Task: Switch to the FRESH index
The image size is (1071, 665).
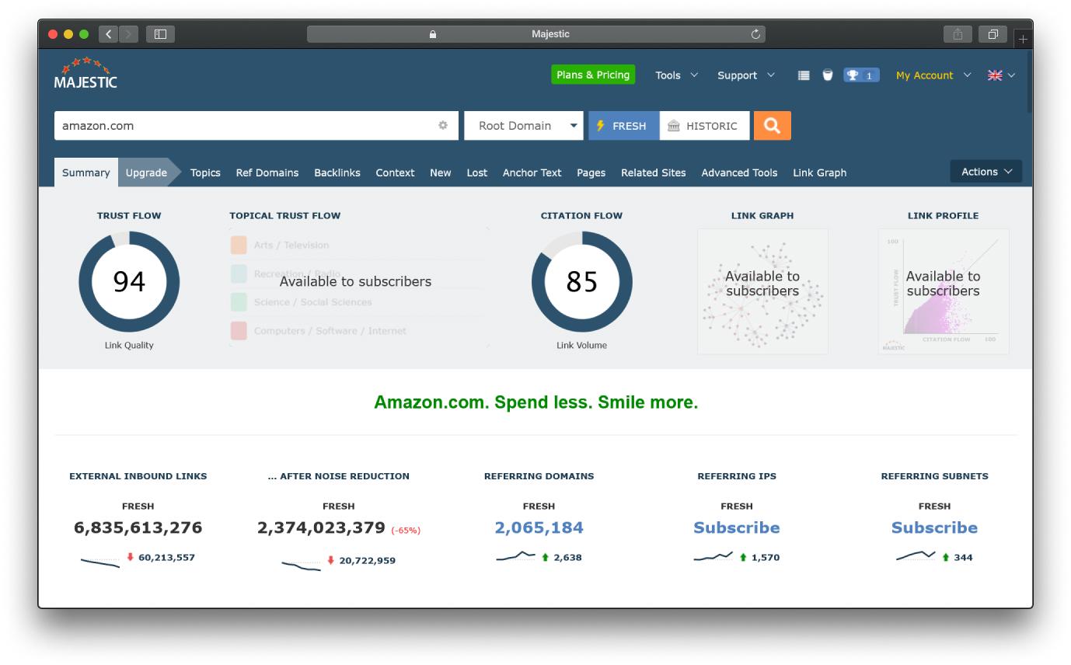Action: click(x=623, y=126)
